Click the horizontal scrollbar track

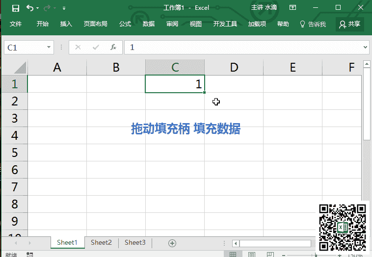[x=275, y=243]
